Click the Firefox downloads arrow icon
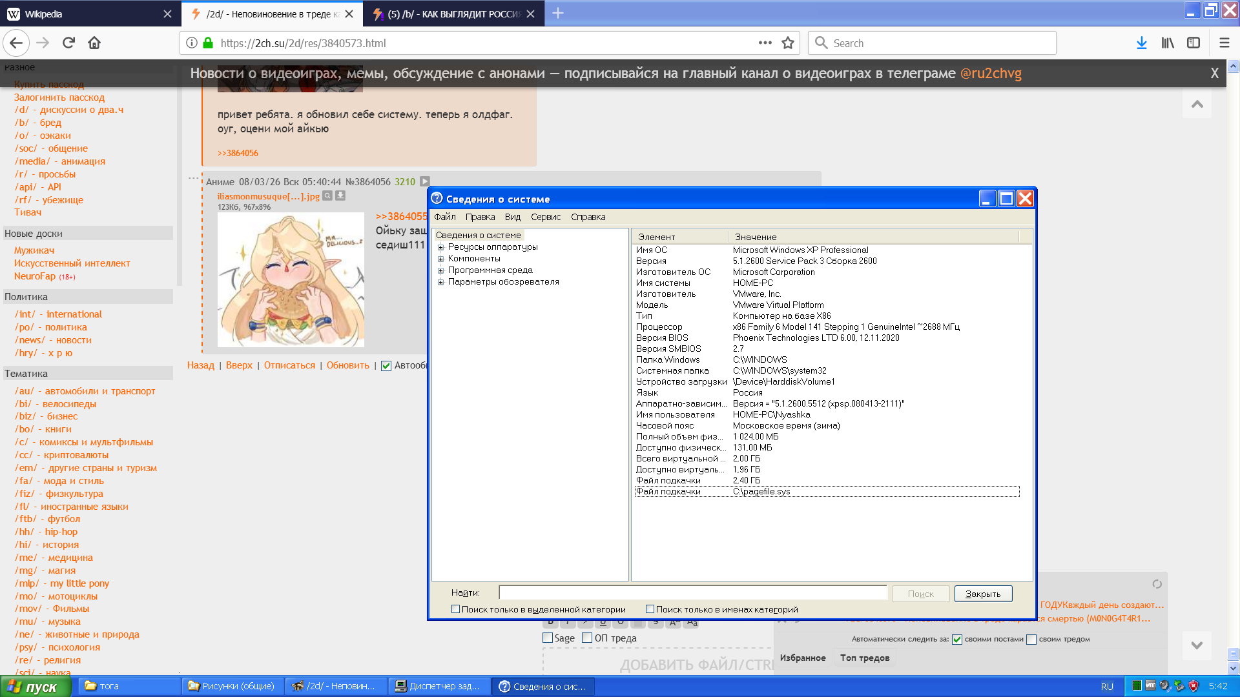 (x=1141, y=43)
